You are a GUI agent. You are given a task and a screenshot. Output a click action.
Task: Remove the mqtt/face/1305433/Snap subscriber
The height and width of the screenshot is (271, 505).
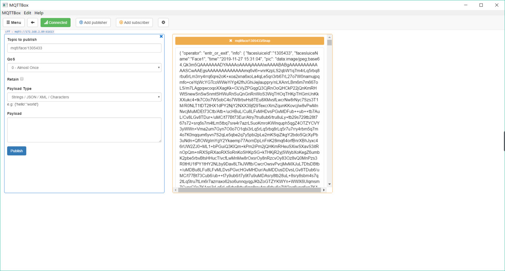[231, 41]
